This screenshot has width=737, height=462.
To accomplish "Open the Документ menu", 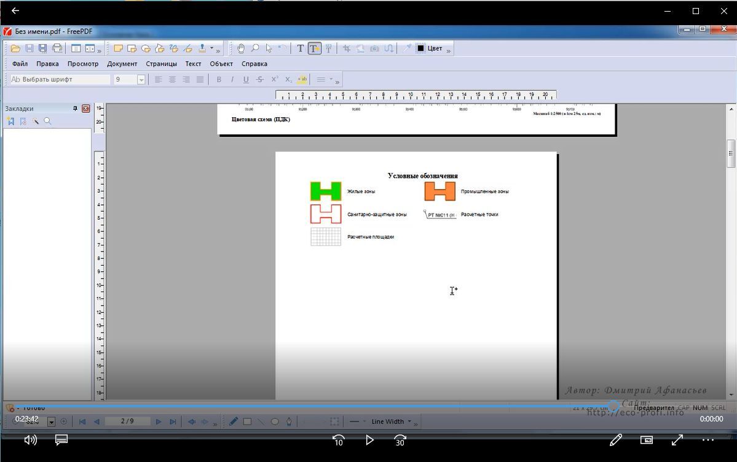I will click(x=122, y=64).
